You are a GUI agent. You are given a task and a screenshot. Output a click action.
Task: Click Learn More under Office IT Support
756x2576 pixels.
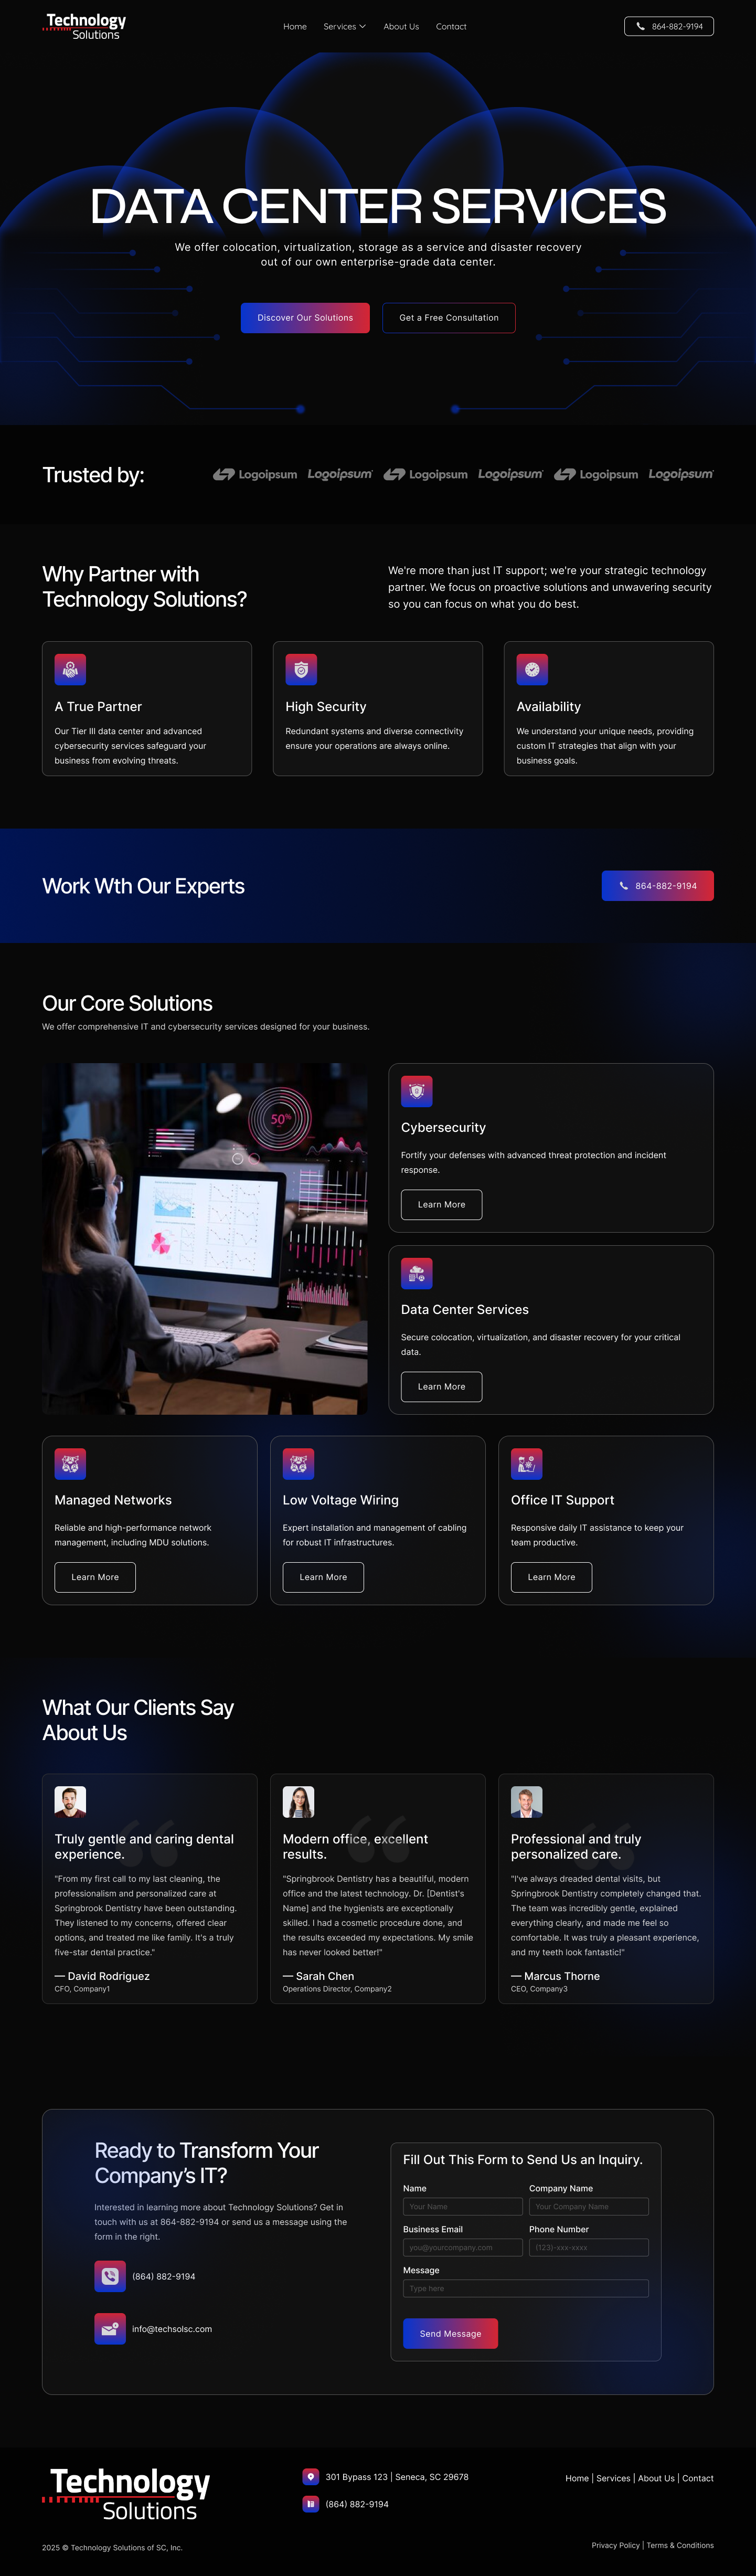pyautogui.click(x=551, y=1577)
